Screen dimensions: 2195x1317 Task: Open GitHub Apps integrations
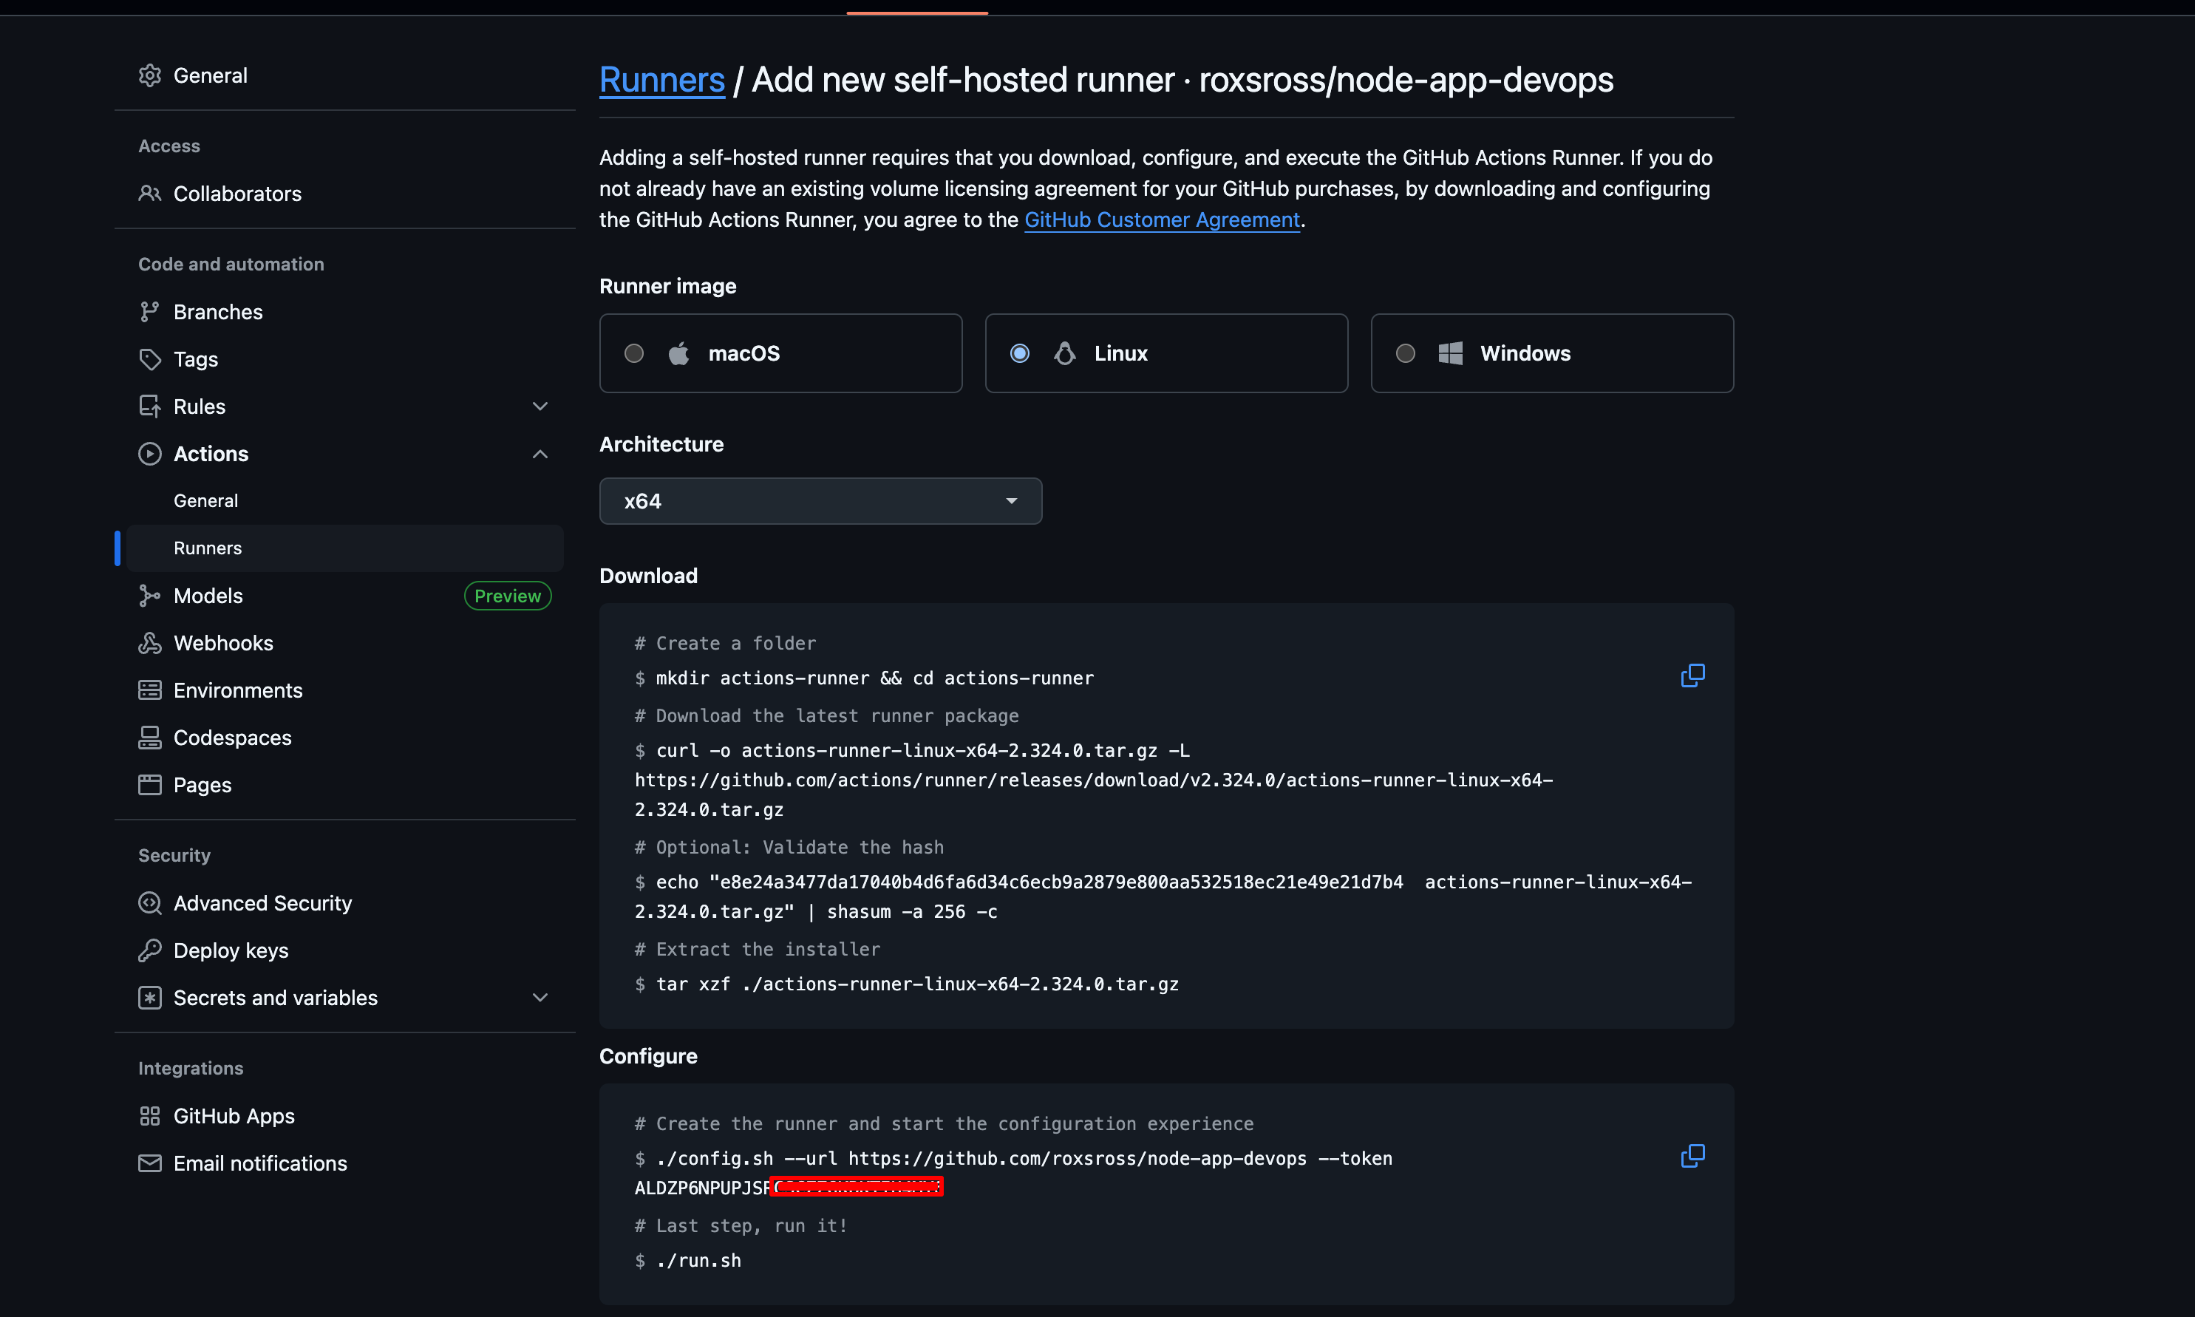344,1115
